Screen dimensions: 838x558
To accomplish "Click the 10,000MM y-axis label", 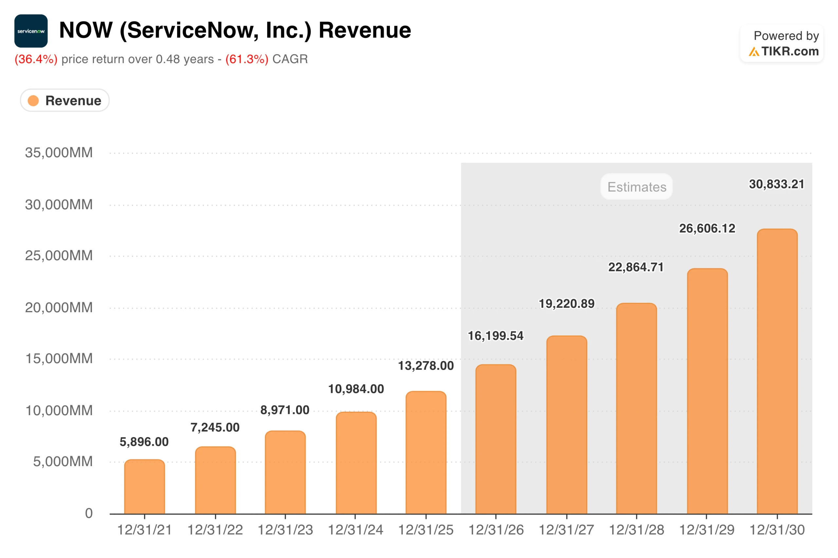I will coord(59,411).
